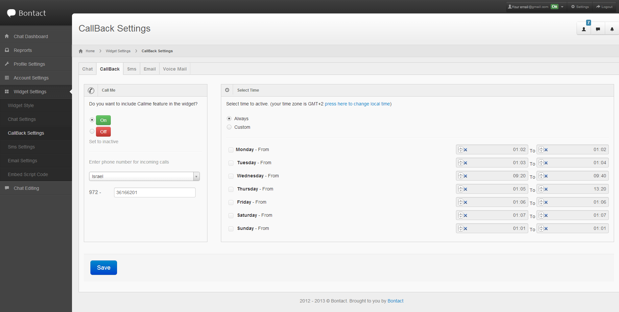Click the Select Time clock icon

click(227, 90)
